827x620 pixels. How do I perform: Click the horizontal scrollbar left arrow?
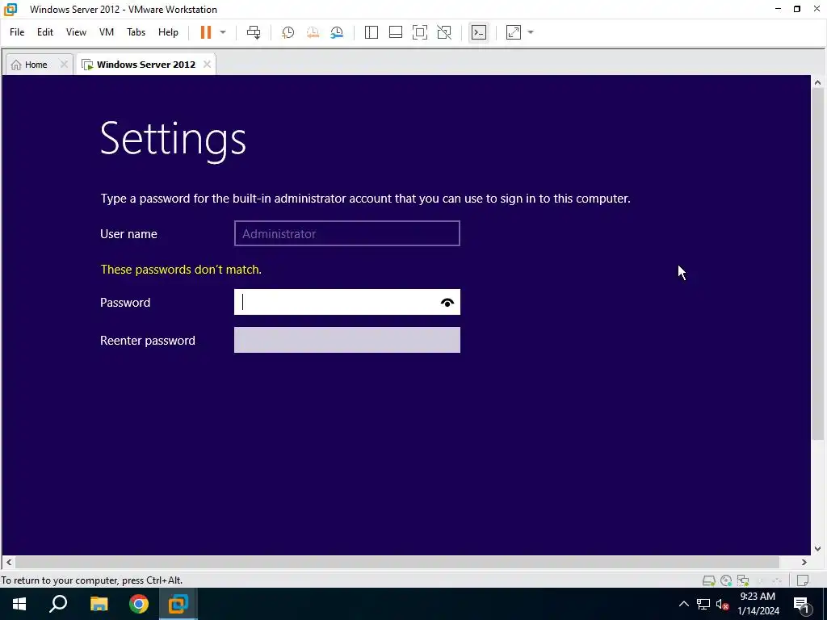pyautogui.click(x=9, y=563)
